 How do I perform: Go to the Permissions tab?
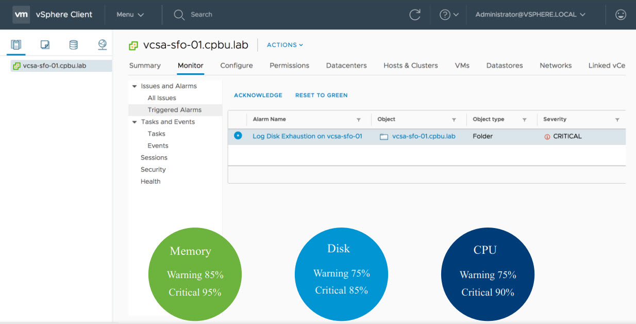pos(290,66)
